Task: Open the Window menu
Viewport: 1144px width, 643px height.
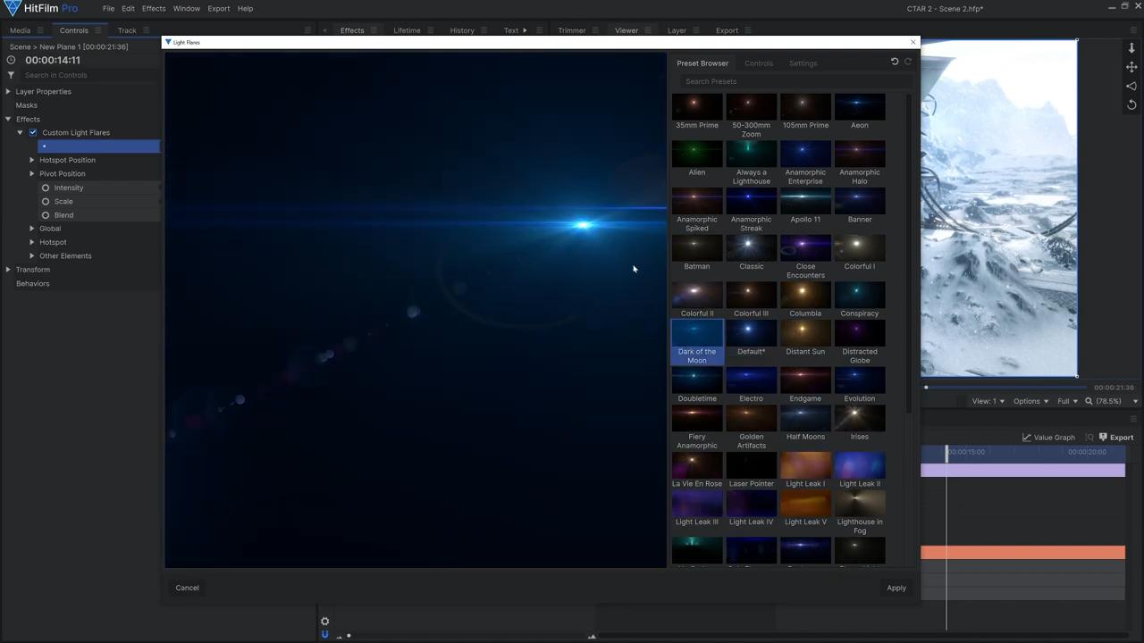Action: 186,9
